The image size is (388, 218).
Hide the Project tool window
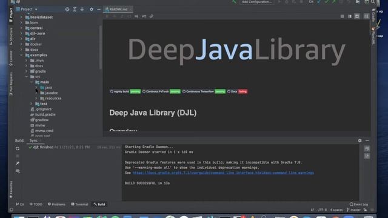99,9
